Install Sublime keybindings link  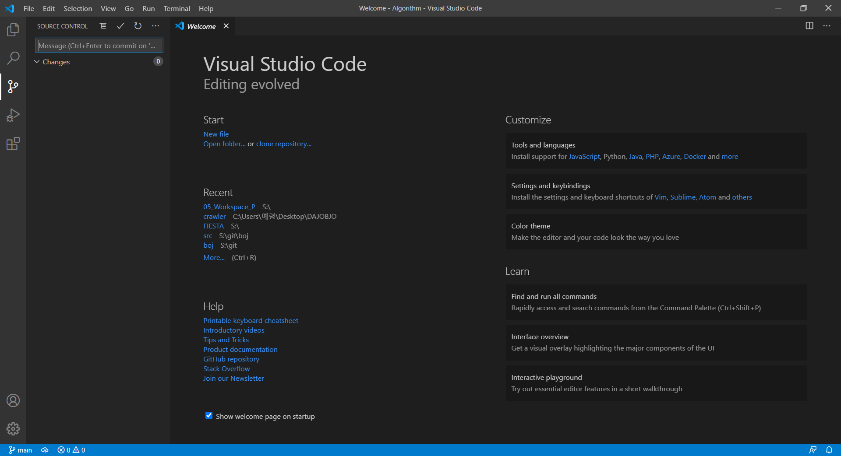(x=682, y=197)
